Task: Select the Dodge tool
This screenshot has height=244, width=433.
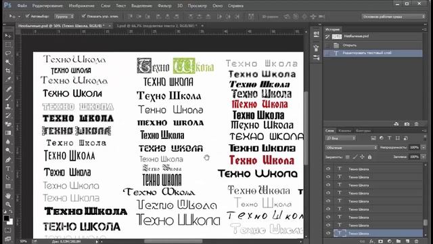Action: pos(8,150)
